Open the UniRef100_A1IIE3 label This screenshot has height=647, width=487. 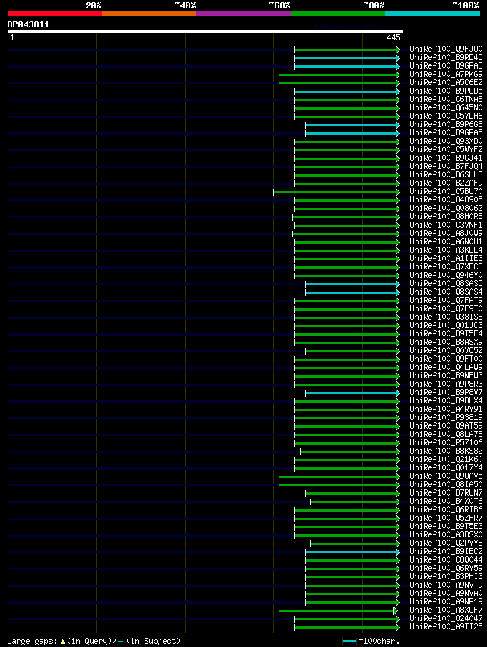tap(446, 258)
